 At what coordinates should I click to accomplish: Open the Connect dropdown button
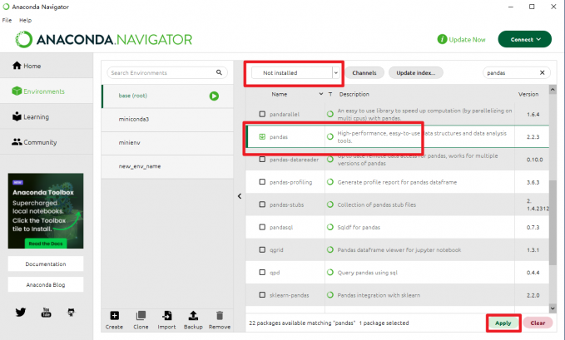524,39
